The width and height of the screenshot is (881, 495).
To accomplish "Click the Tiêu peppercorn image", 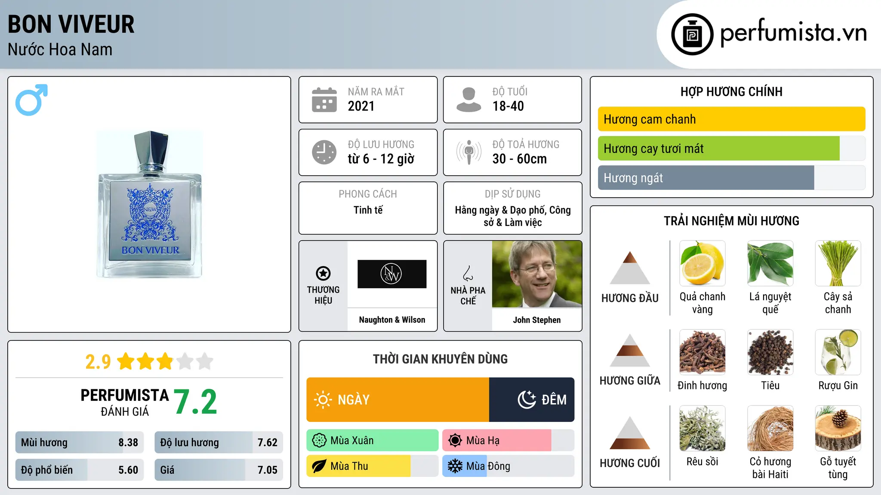I will point(770,352).
